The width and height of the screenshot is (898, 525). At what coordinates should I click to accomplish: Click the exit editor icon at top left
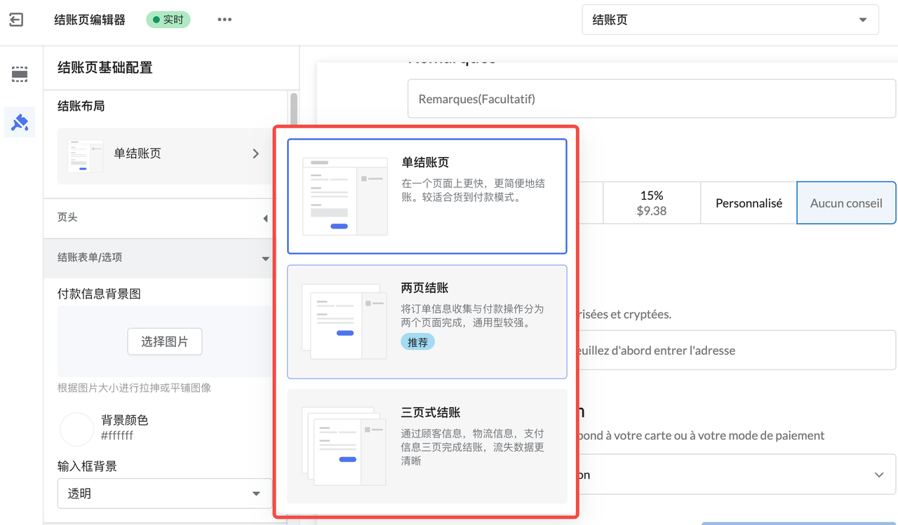click(15, 20)
